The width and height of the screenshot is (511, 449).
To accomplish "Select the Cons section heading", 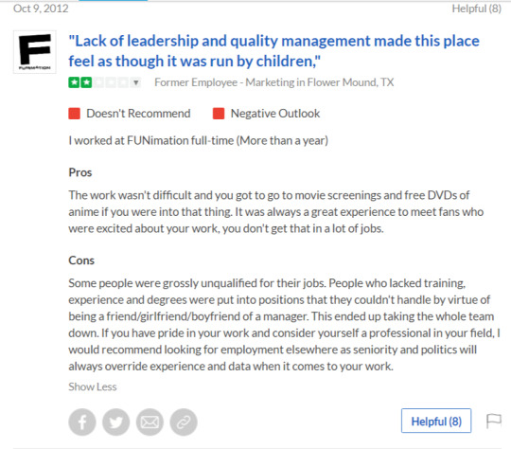I will pyautogui.click(x=81, y=260).
